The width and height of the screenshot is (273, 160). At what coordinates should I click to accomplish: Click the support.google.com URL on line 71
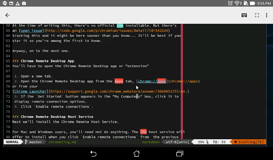tap(119, 91)
